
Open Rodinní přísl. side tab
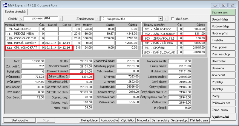223,33
